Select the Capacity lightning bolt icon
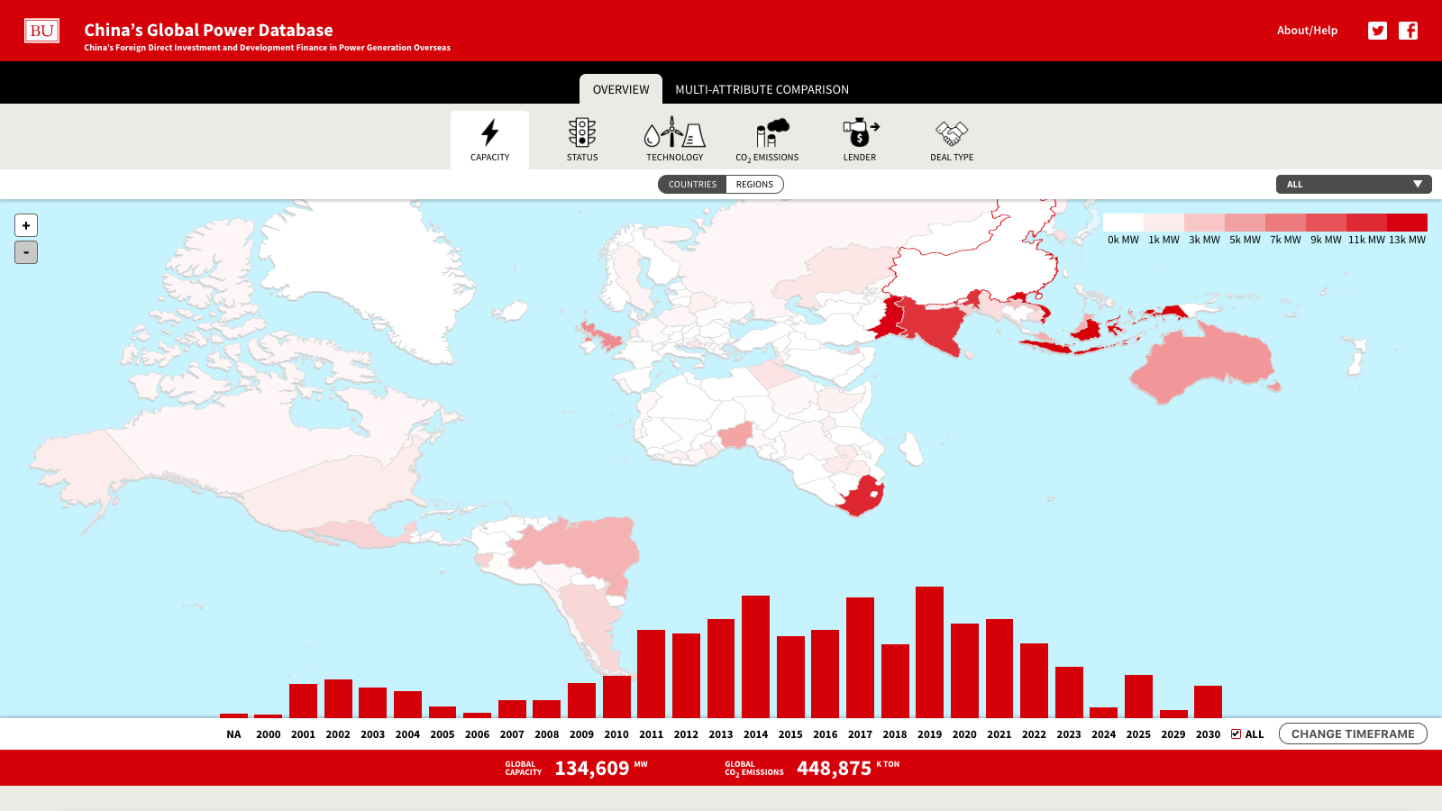 coord(489,132)
